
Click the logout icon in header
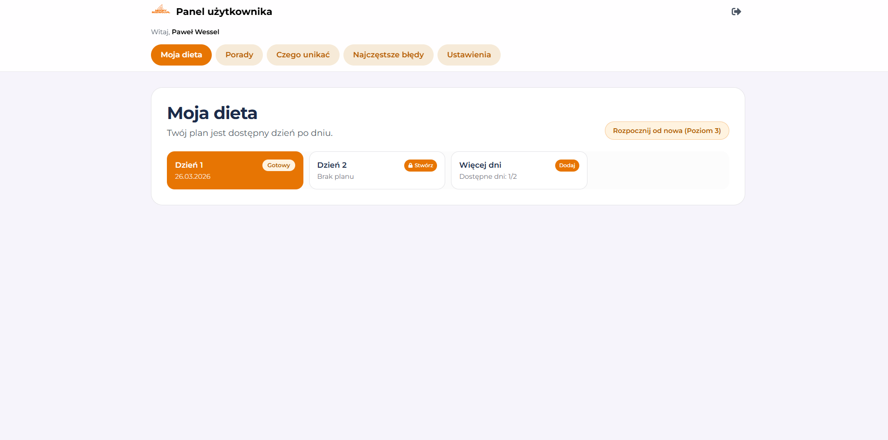tap(736, 12)
